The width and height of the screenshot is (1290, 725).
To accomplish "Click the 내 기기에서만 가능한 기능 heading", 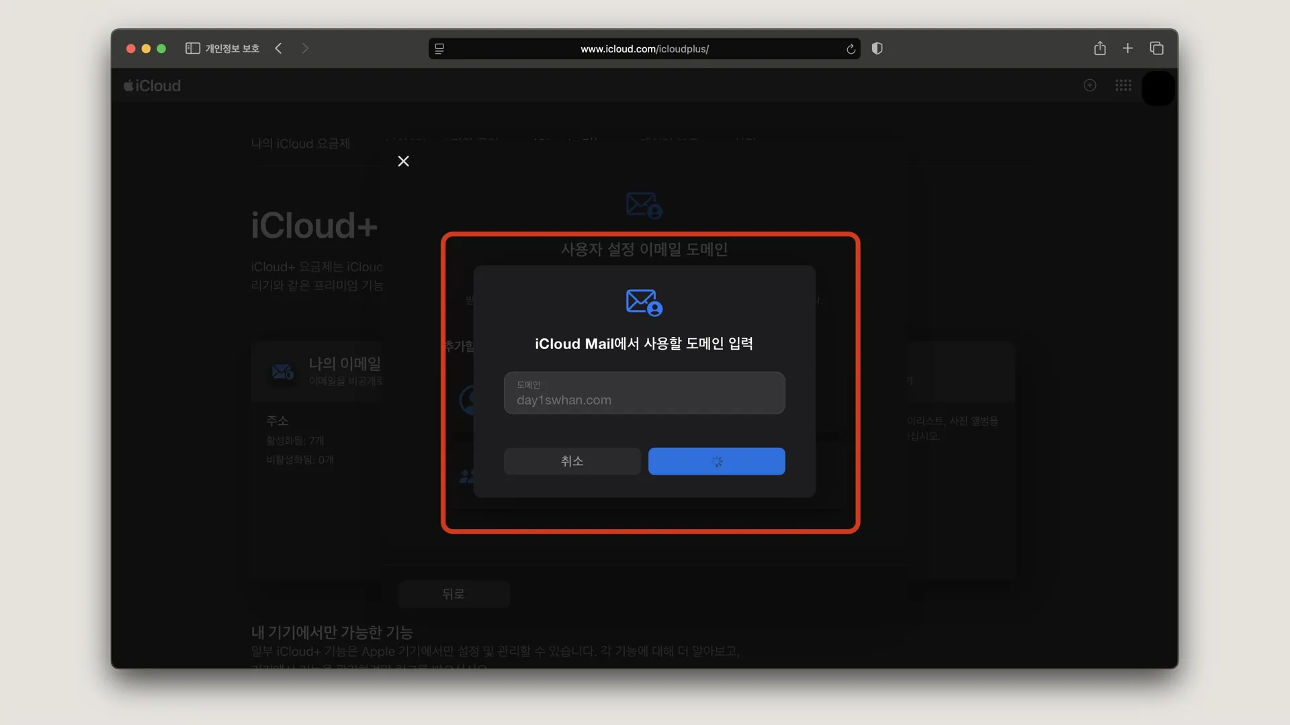I will point(332,632).
